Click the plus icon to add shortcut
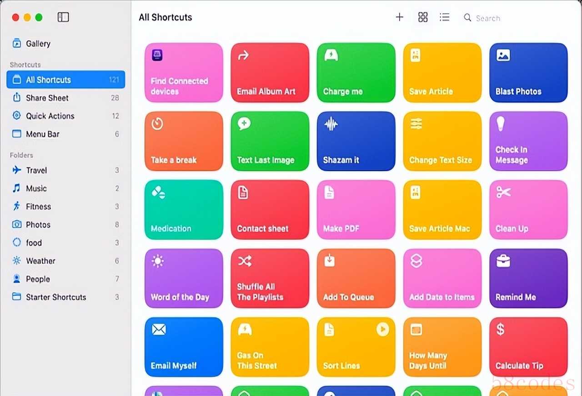582x396 pixels. click(x=399, y=17)
